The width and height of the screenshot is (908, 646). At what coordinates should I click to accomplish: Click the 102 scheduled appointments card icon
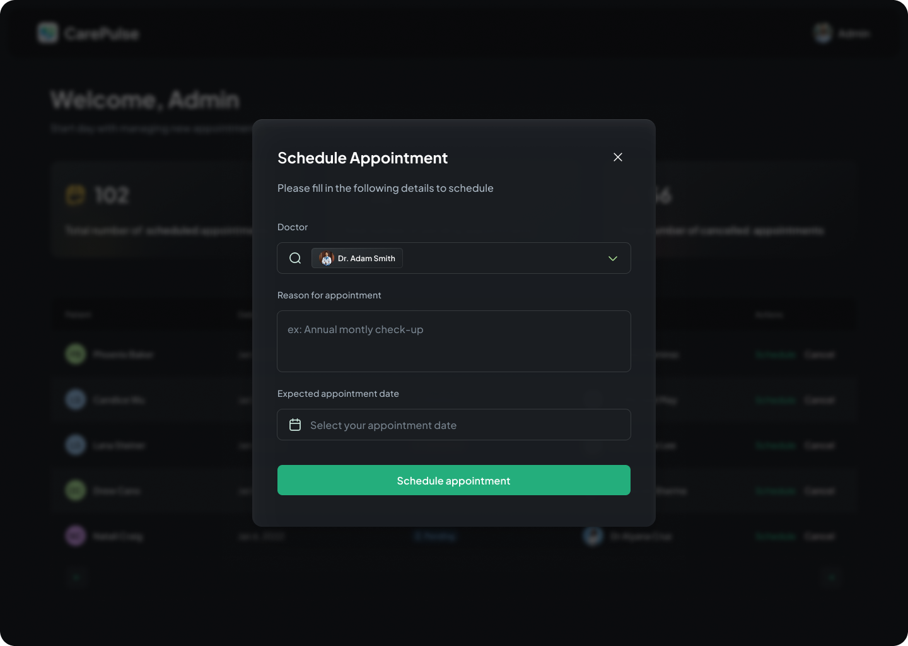[76, 195]
